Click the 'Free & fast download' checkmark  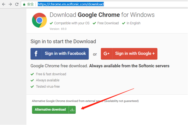33,74
